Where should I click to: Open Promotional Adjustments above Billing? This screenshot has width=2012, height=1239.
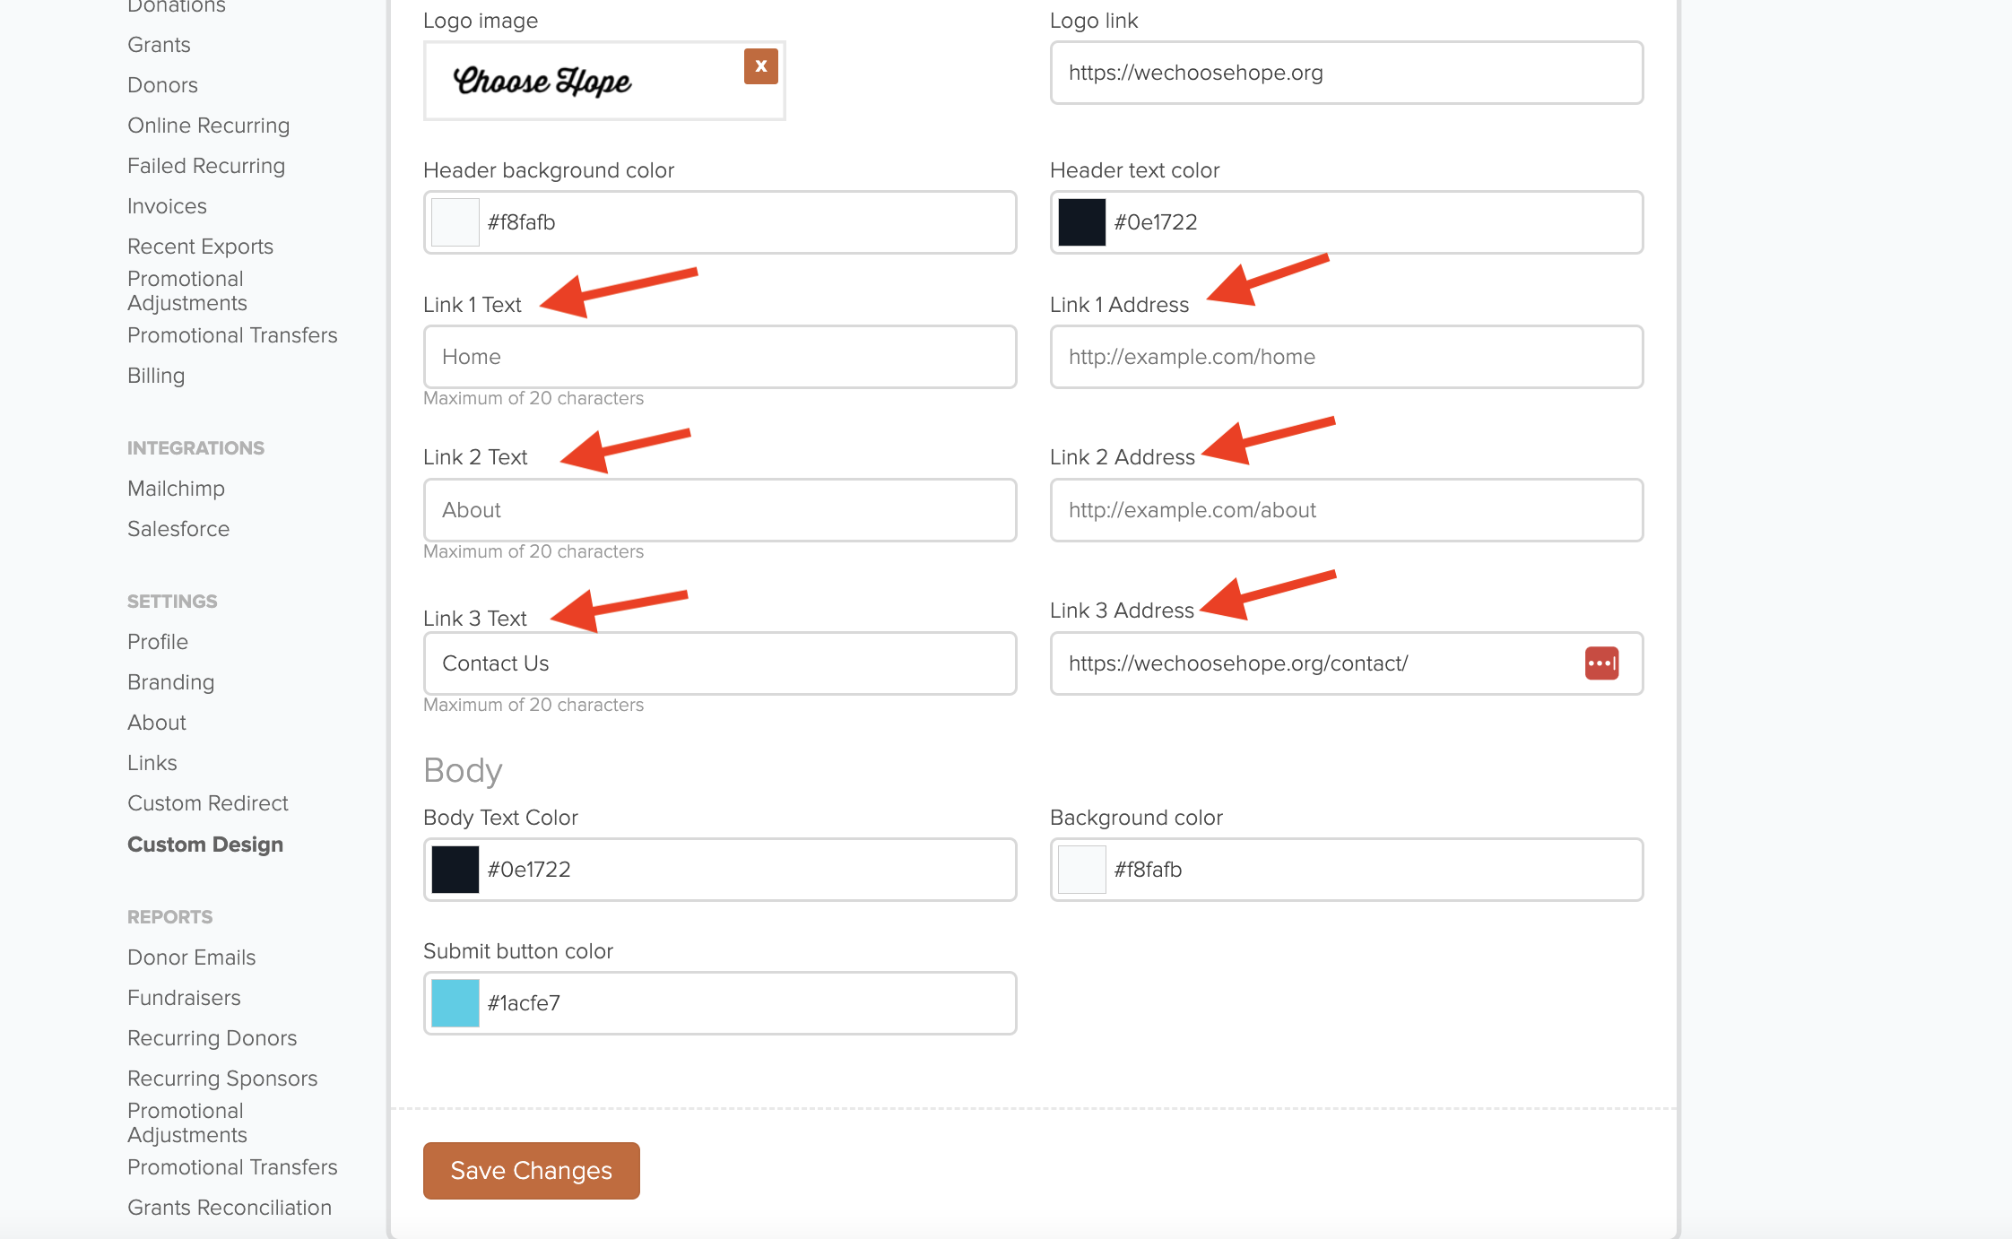[187, 290]
